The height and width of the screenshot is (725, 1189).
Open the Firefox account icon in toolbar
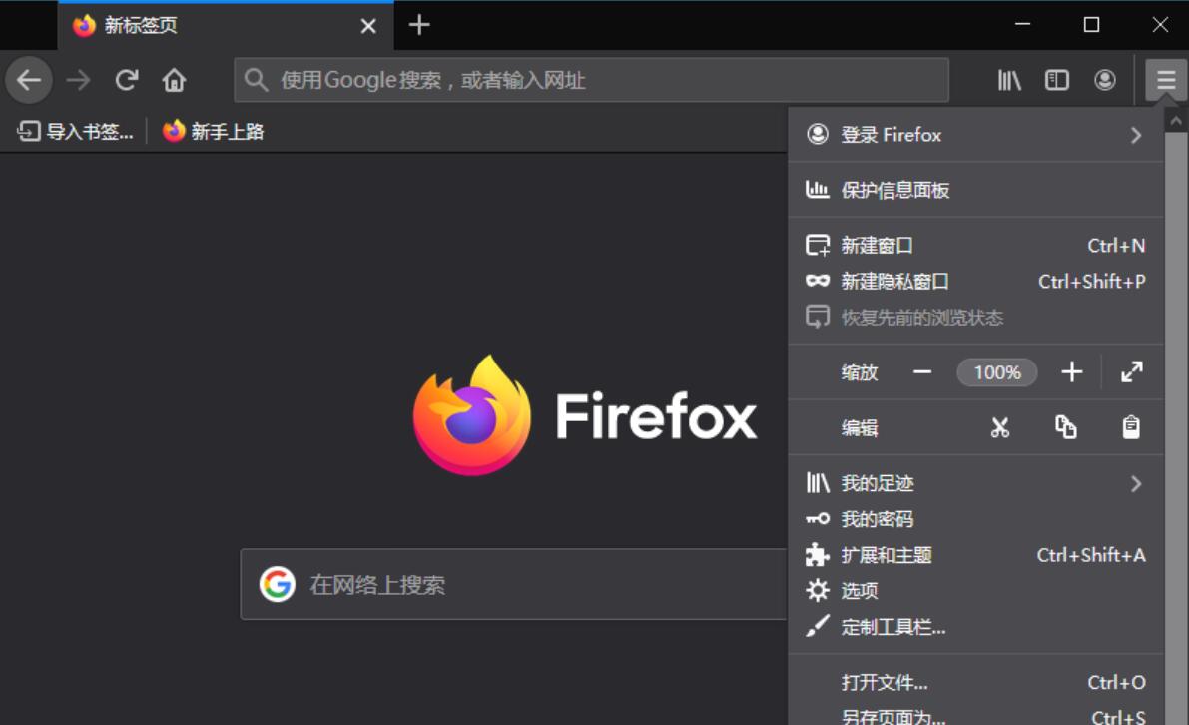point(1104,80)
